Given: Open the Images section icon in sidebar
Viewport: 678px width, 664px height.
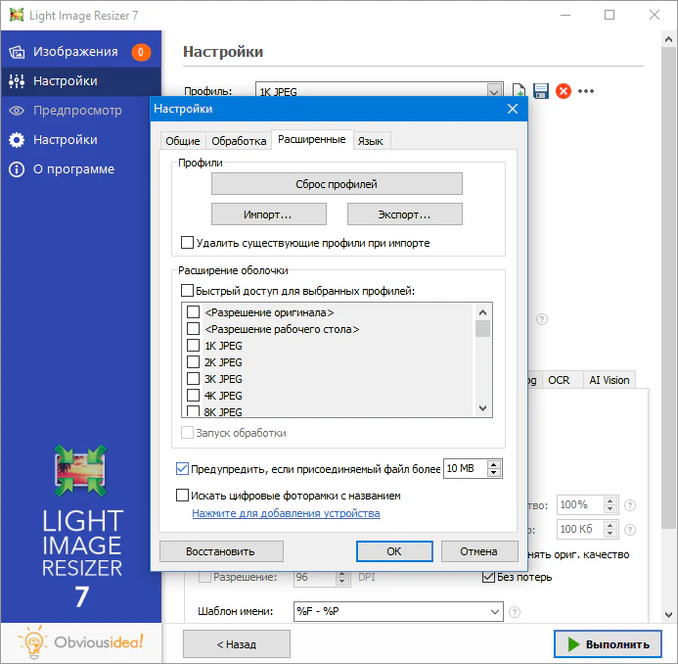Looking at the screenshot, I should point(17,52).
